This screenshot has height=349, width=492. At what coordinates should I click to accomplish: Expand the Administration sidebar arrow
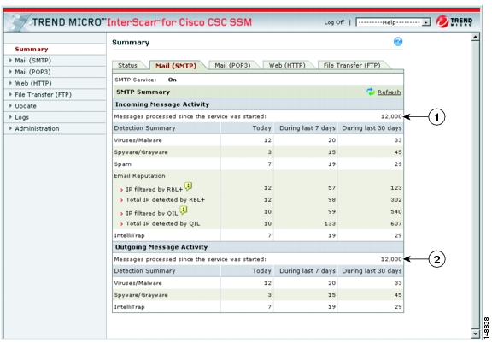(10, 128)
